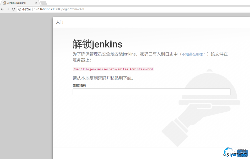The width and height of the screenshot is (250, 159).
Task: Reload the page with the refresh icon
Action: click(13, 9)
